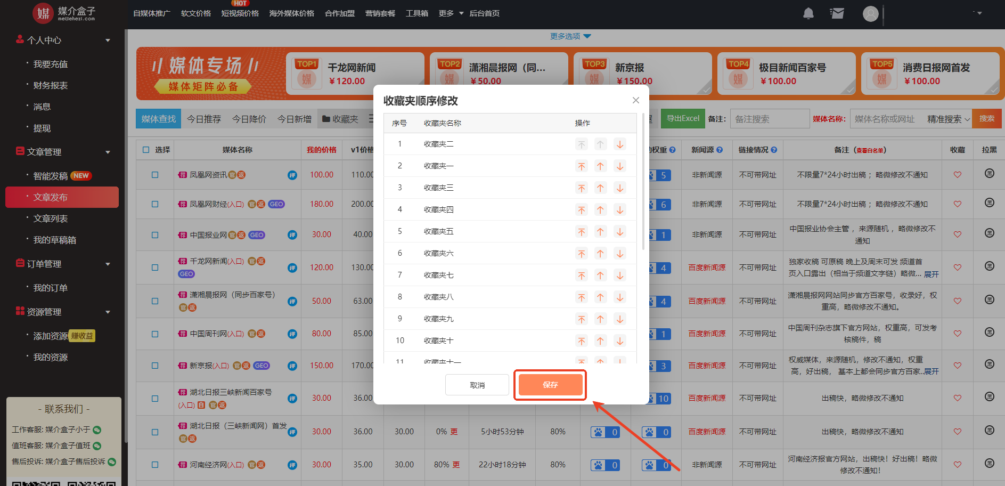Screen dimensions: 1005x486
Task: Tick the checkbox for 凤凰网资讯 row
Action: pyautogui.click(x=155, y=175)
